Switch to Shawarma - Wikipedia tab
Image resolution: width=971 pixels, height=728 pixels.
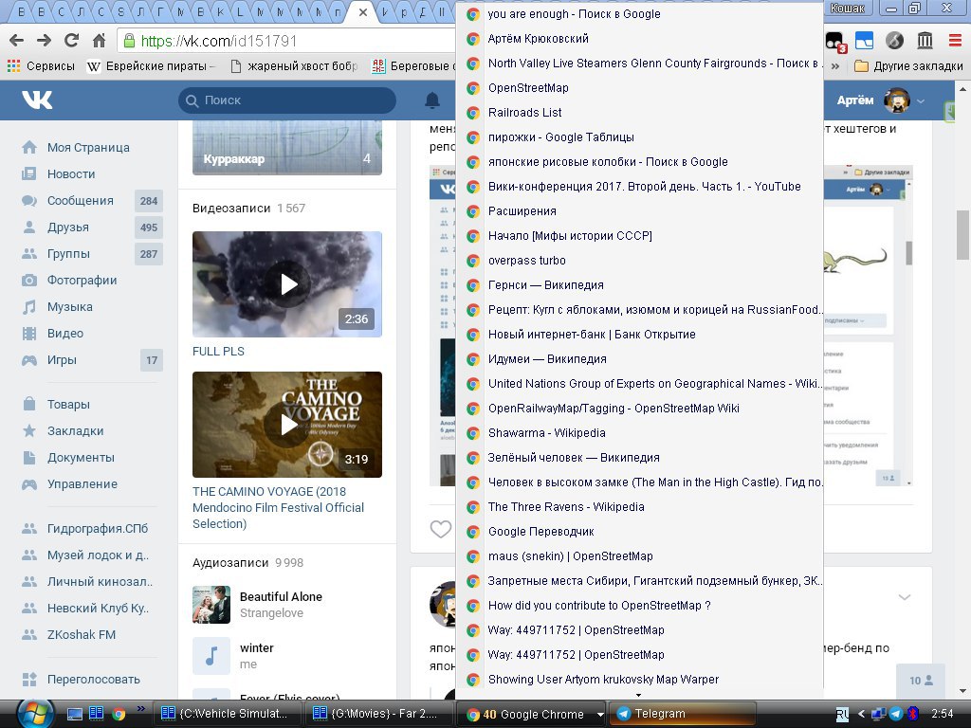tap(639, 432)
